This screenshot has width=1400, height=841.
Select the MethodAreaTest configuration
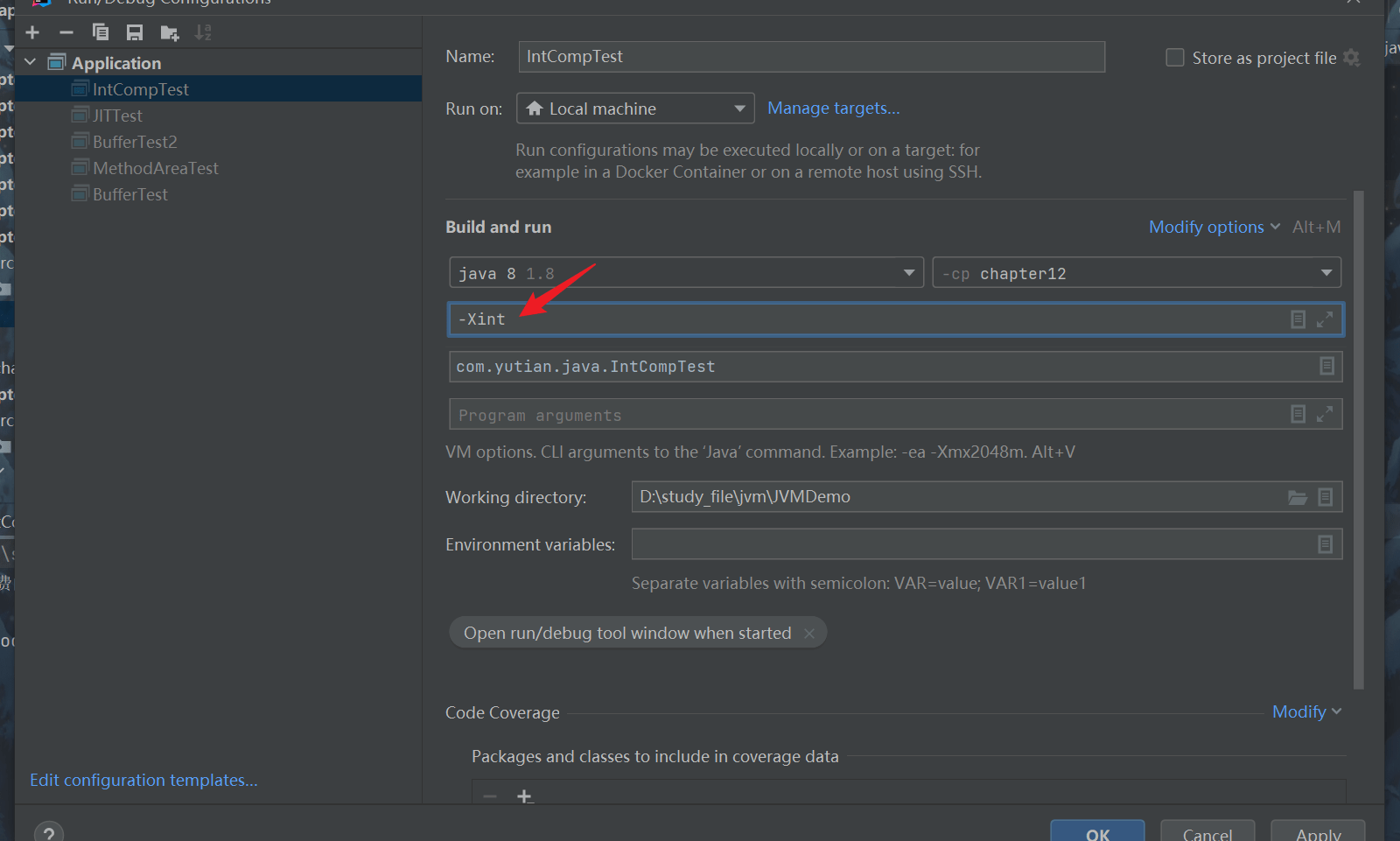pos(156,168)
